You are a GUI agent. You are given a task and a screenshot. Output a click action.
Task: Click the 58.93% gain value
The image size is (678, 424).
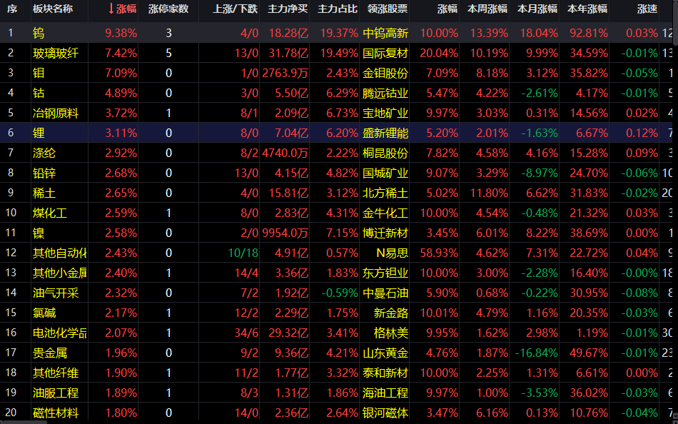(x=439, y=253)
